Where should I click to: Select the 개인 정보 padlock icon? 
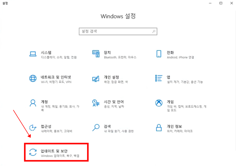(159, 127)
